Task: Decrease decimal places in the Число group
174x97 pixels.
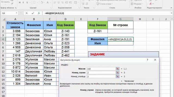Action: (x=87, y=4)
